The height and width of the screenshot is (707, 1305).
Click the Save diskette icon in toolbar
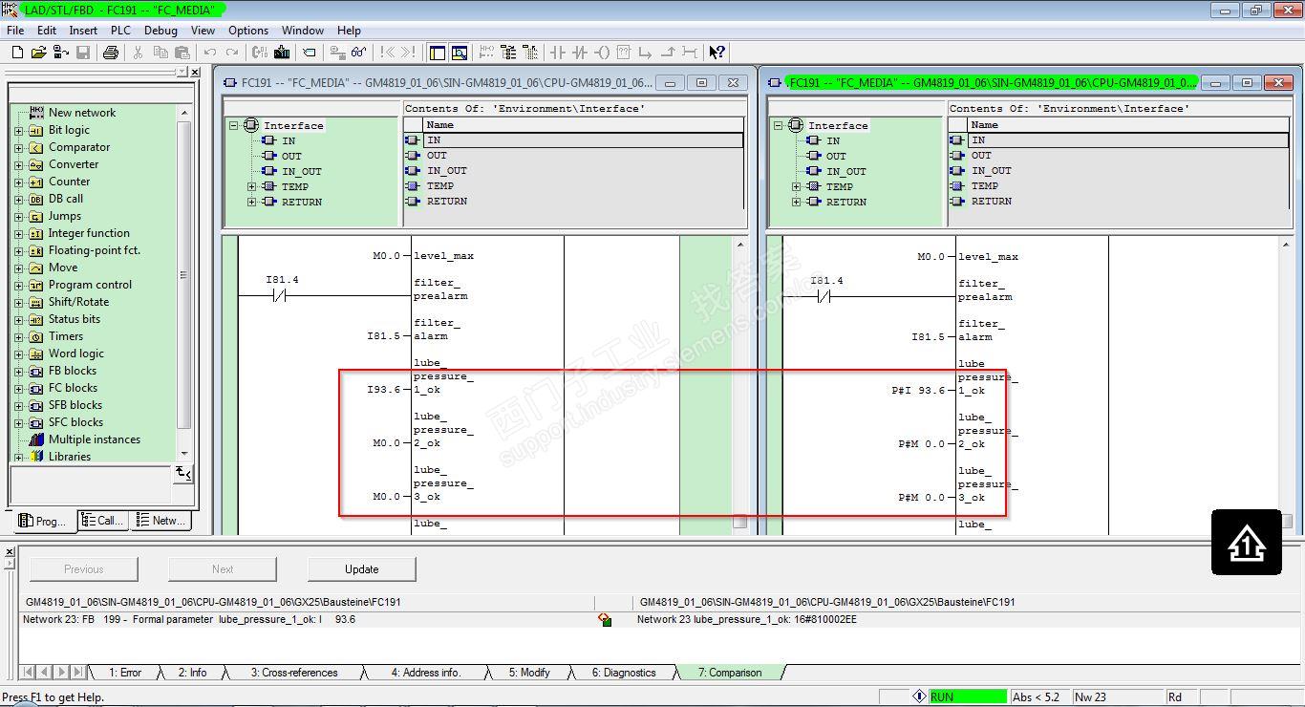pos(83,53)
